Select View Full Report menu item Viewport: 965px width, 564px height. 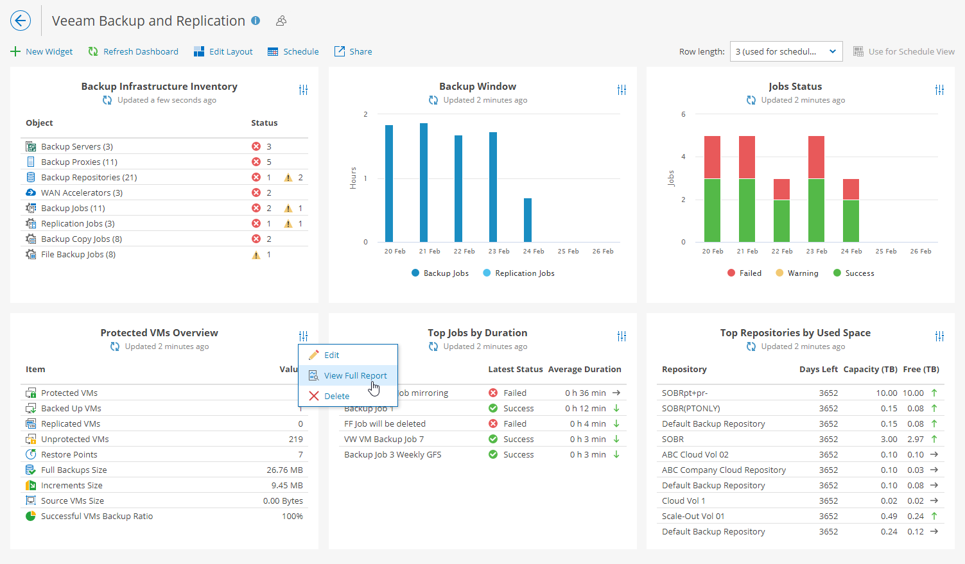pyautogui.click(x=348, y=375)
